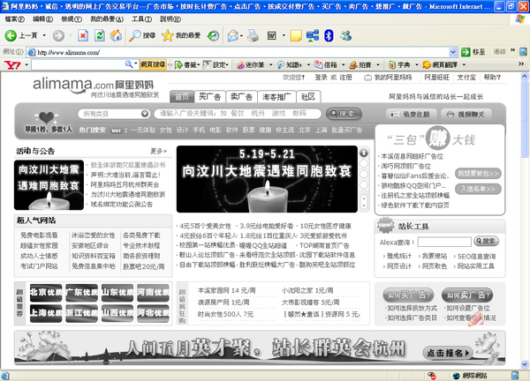Screen dimensions: 530x381
Task: Open the Yahoo toolbar 拍賣 button
Action: pos(361,64)
